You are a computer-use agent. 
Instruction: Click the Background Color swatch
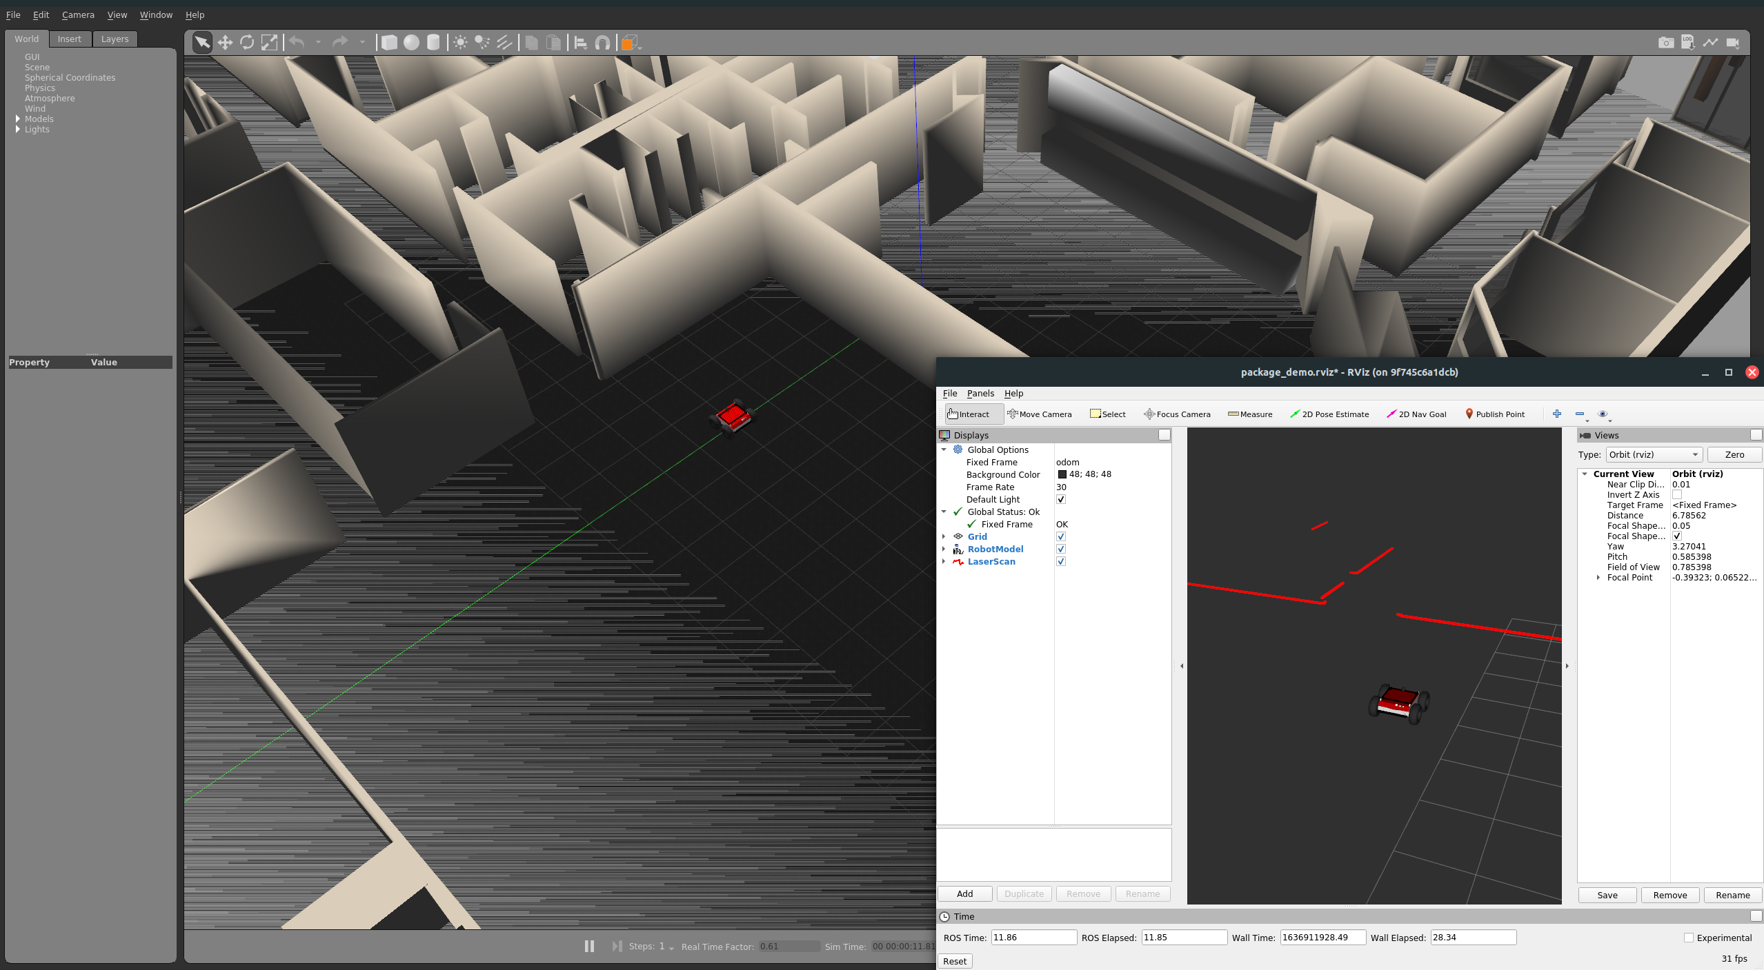1062,474
